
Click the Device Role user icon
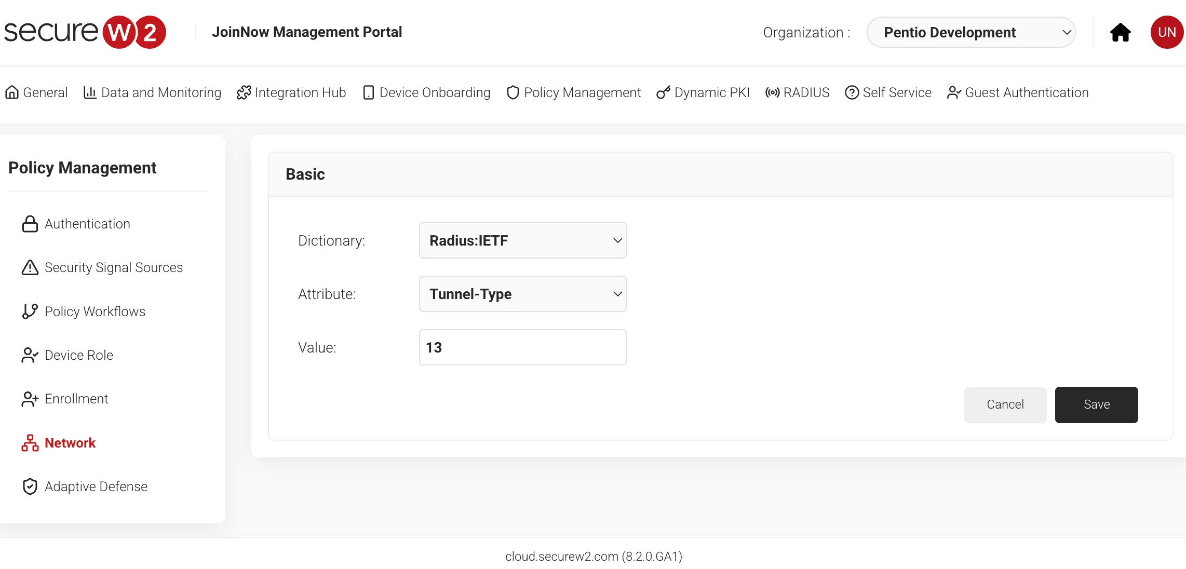(x=30, y=355)
